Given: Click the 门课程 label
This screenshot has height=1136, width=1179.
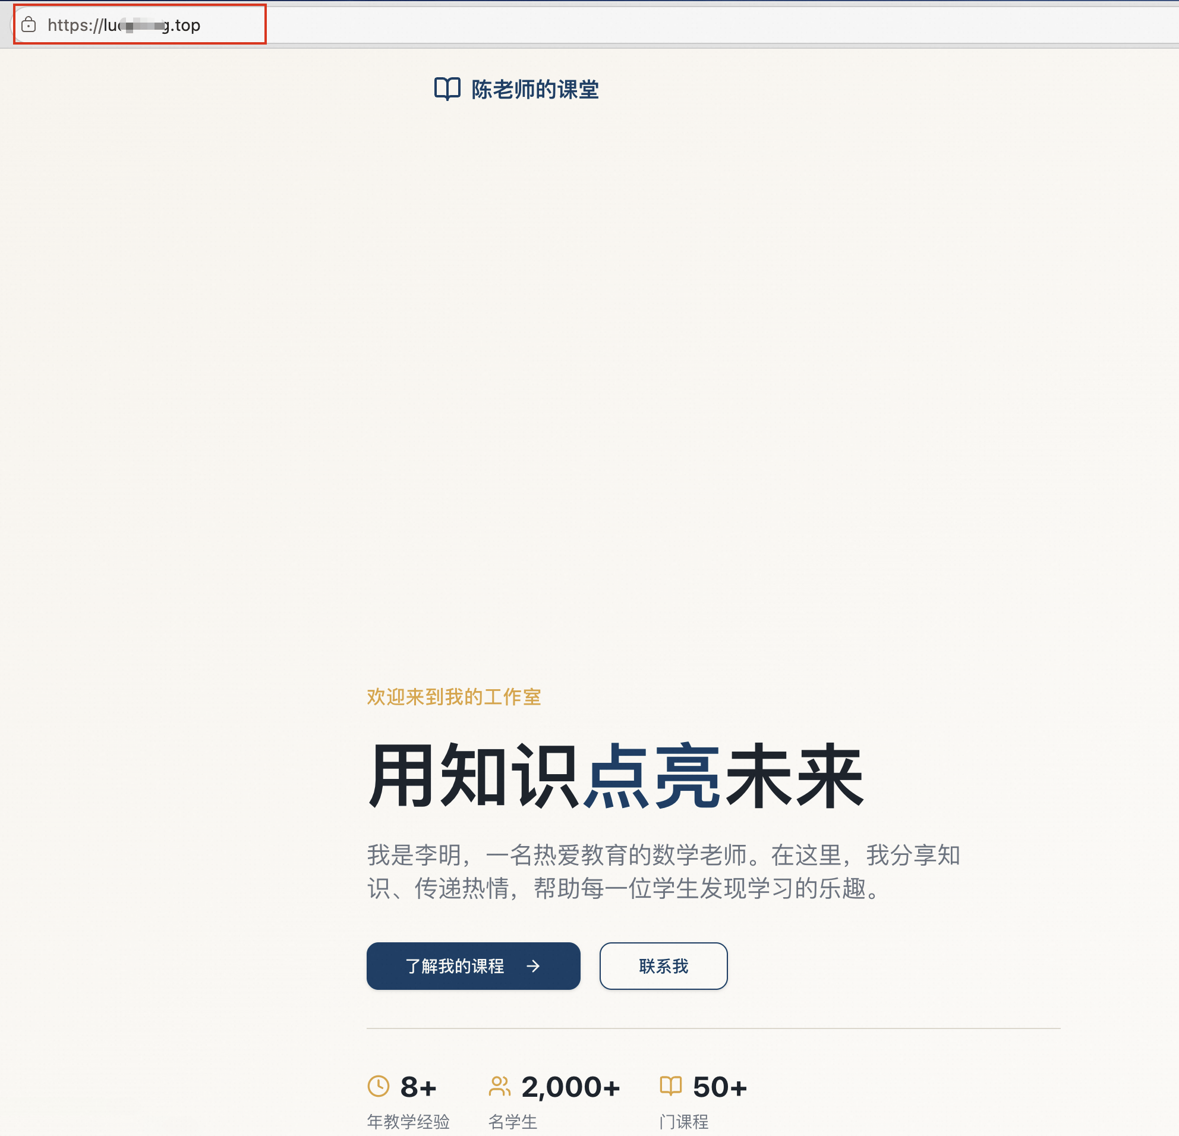Looking at the screenshot, I should 684,1122.
